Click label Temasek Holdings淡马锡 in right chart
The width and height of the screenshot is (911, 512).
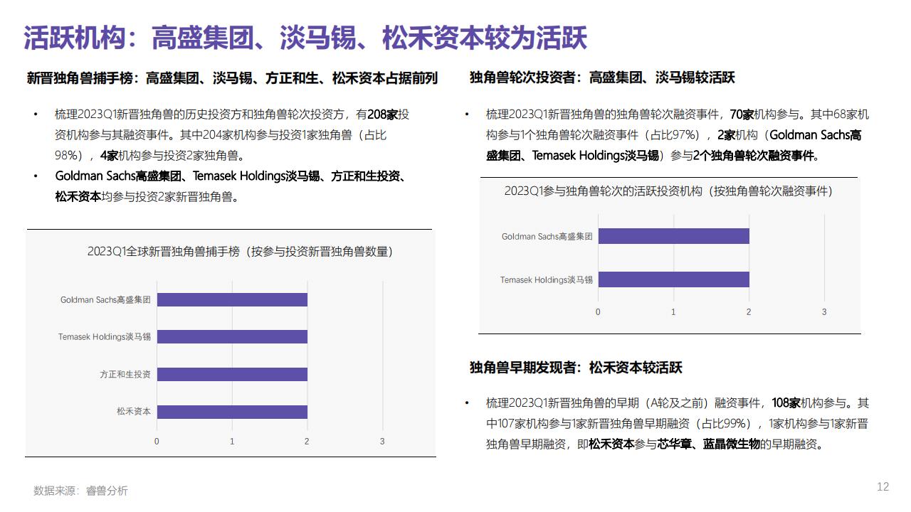(547, 279)
